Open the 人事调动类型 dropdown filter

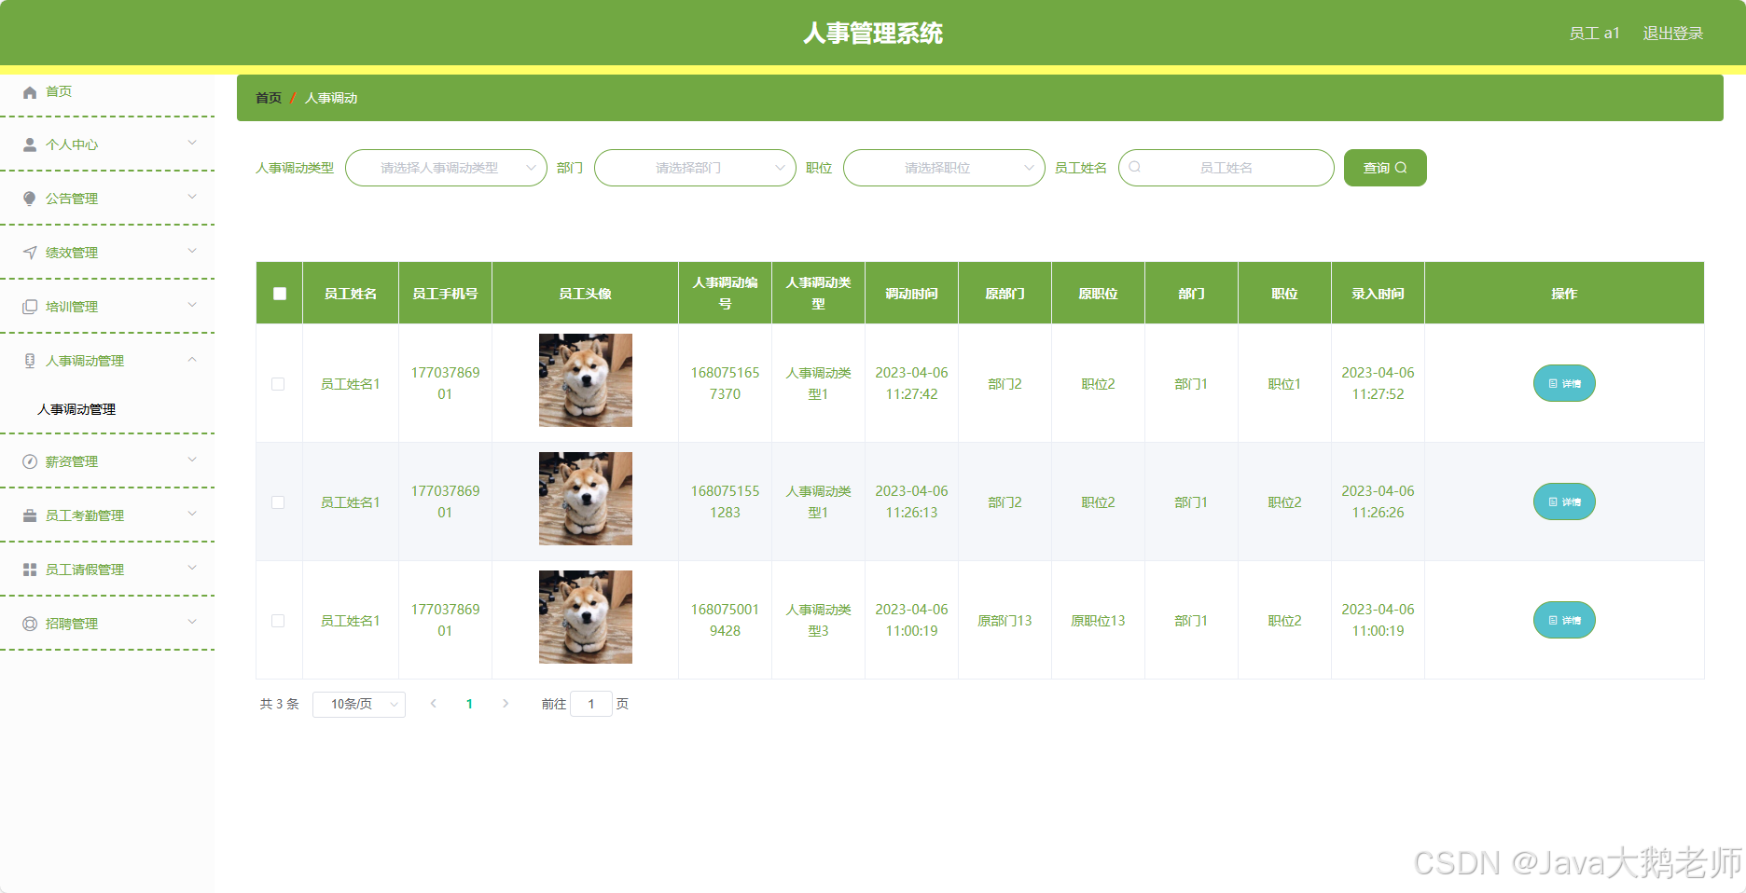(446, 168)
